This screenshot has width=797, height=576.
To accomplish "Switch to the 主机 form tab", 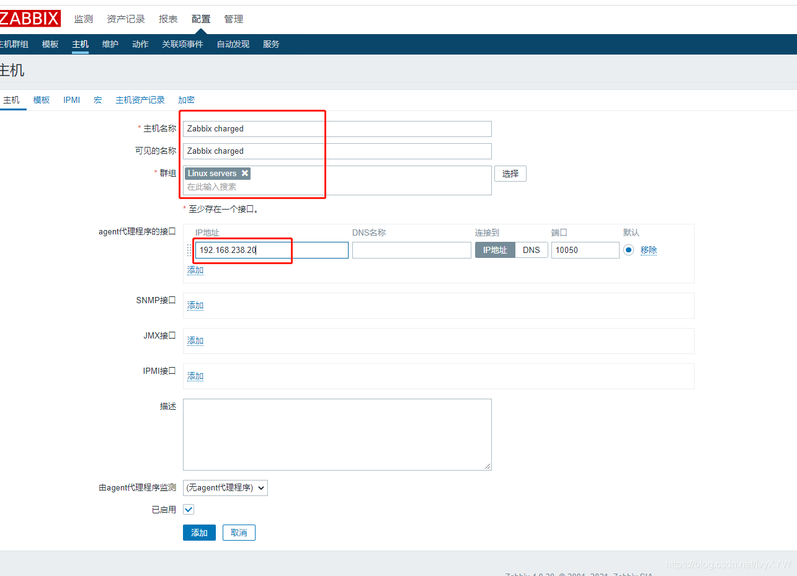I will pyautogui.click(x=12, y=100).
